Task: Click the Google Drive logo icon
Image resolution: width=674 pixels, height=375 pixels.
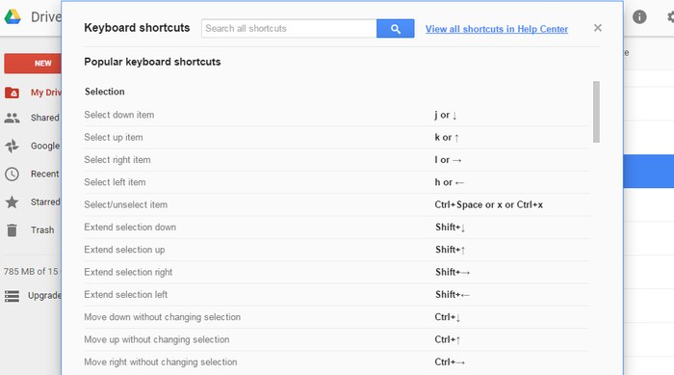Action: tap(13, 16)
